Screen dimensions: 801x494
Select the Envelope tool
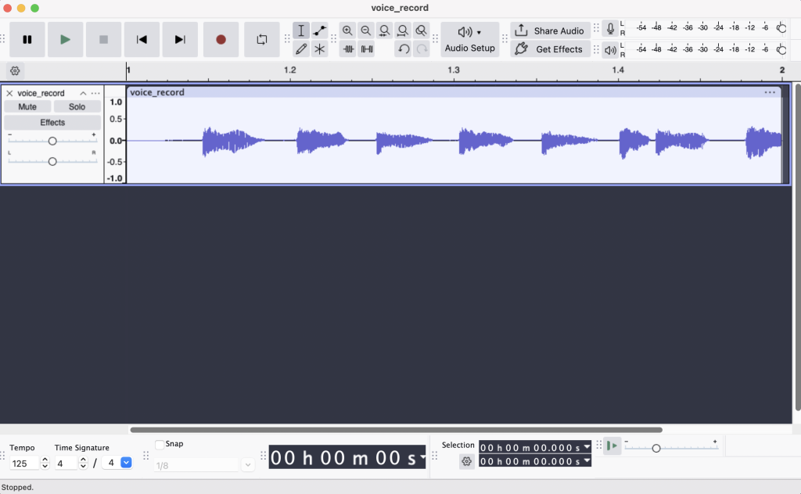click(320, 31)
